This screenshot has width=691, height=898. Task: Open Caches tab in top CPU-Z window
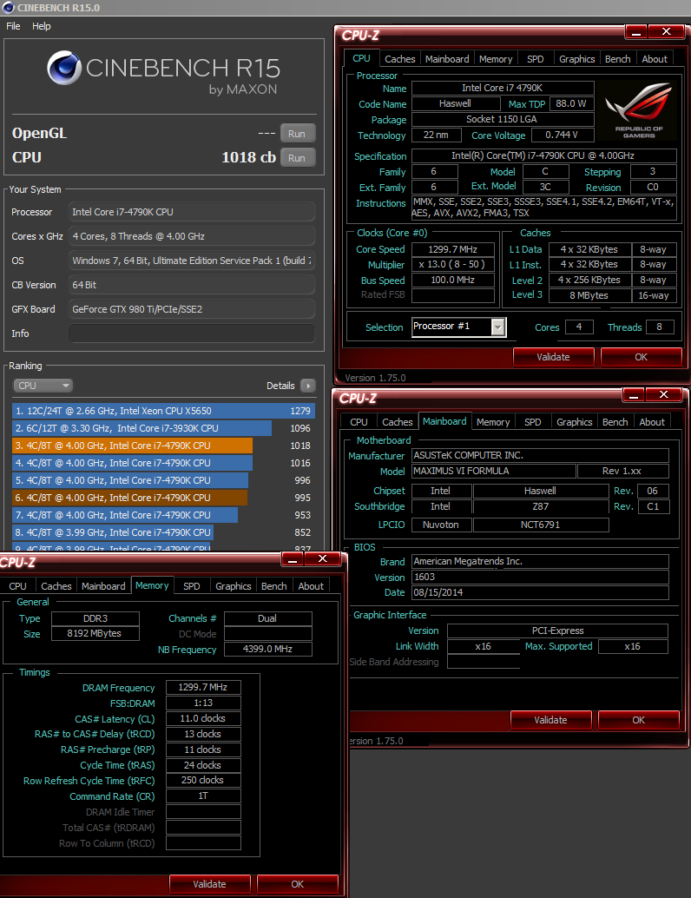pyautogui.click(x=399, y=59)
